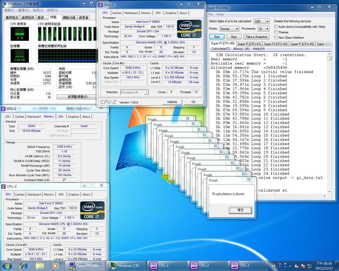
Task: Click the keyboard input method tray icon
Action: coord(274,265)
